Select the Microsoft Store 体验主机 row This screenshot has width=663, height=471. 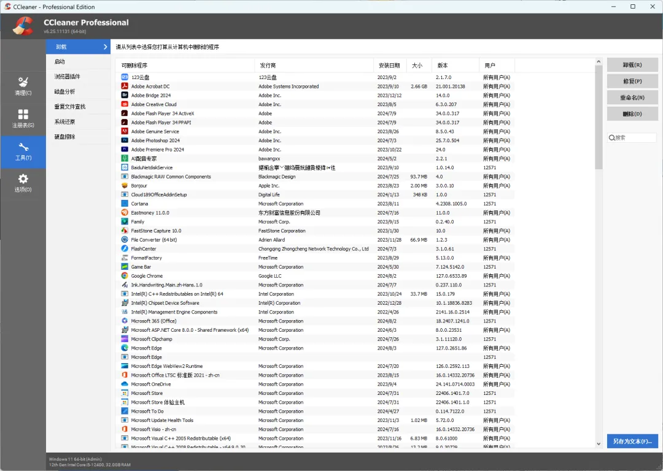315,402
